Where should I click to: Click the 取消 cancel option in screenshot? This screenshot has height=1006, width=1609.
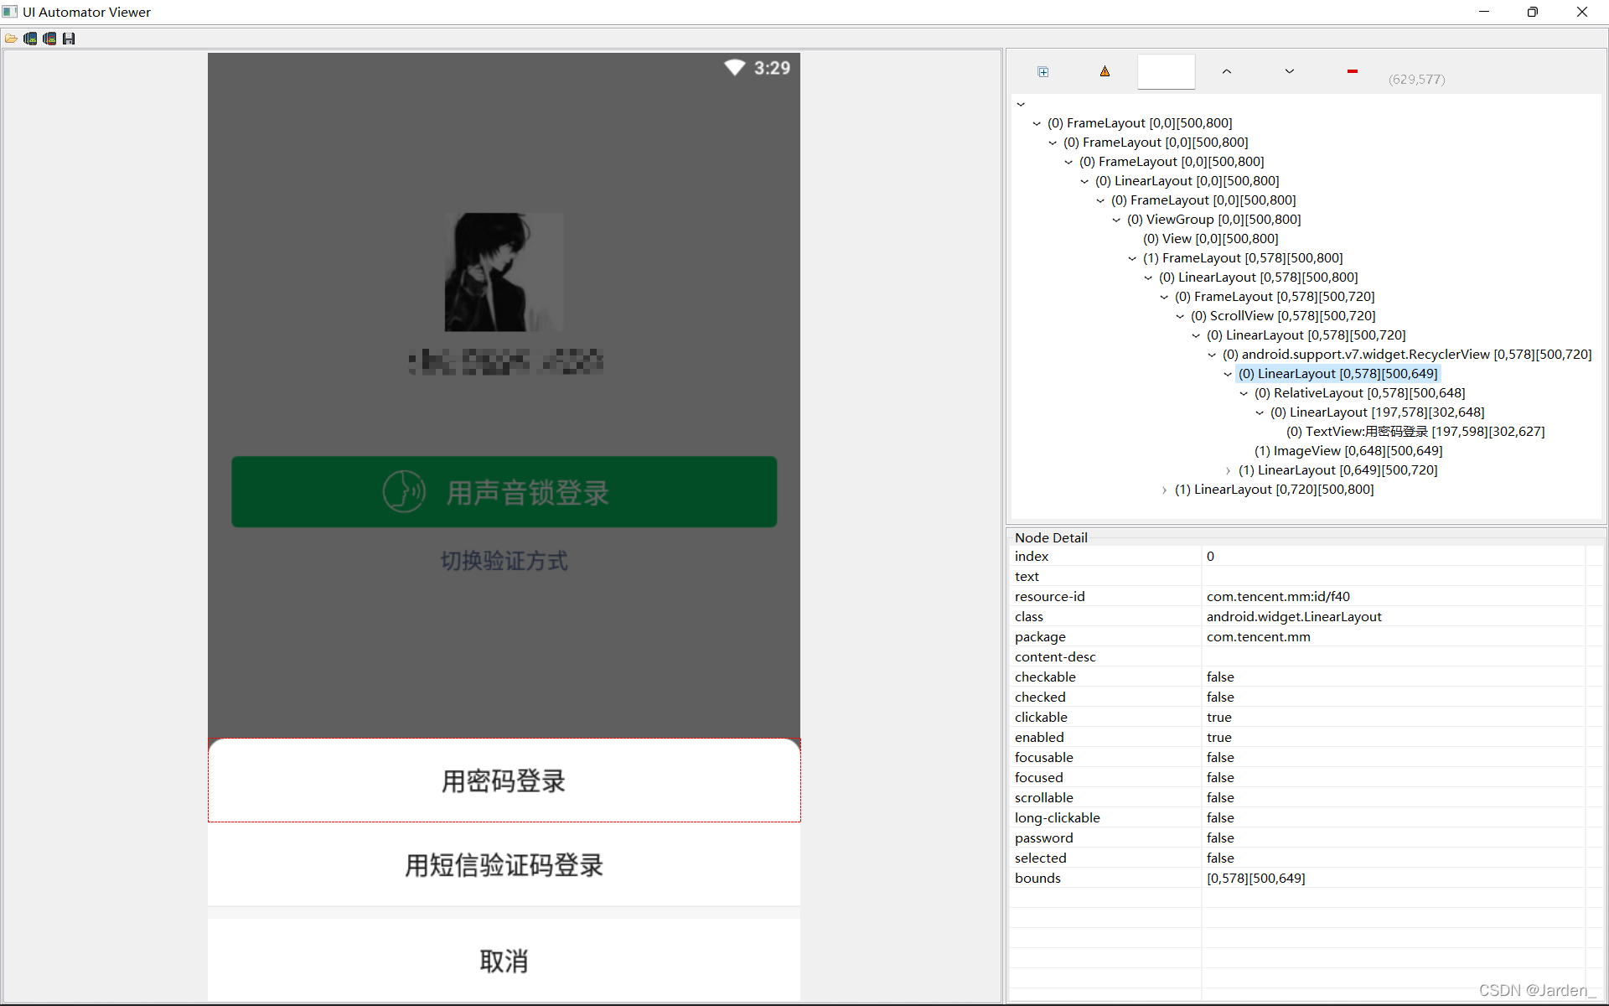tap(504, 961)
